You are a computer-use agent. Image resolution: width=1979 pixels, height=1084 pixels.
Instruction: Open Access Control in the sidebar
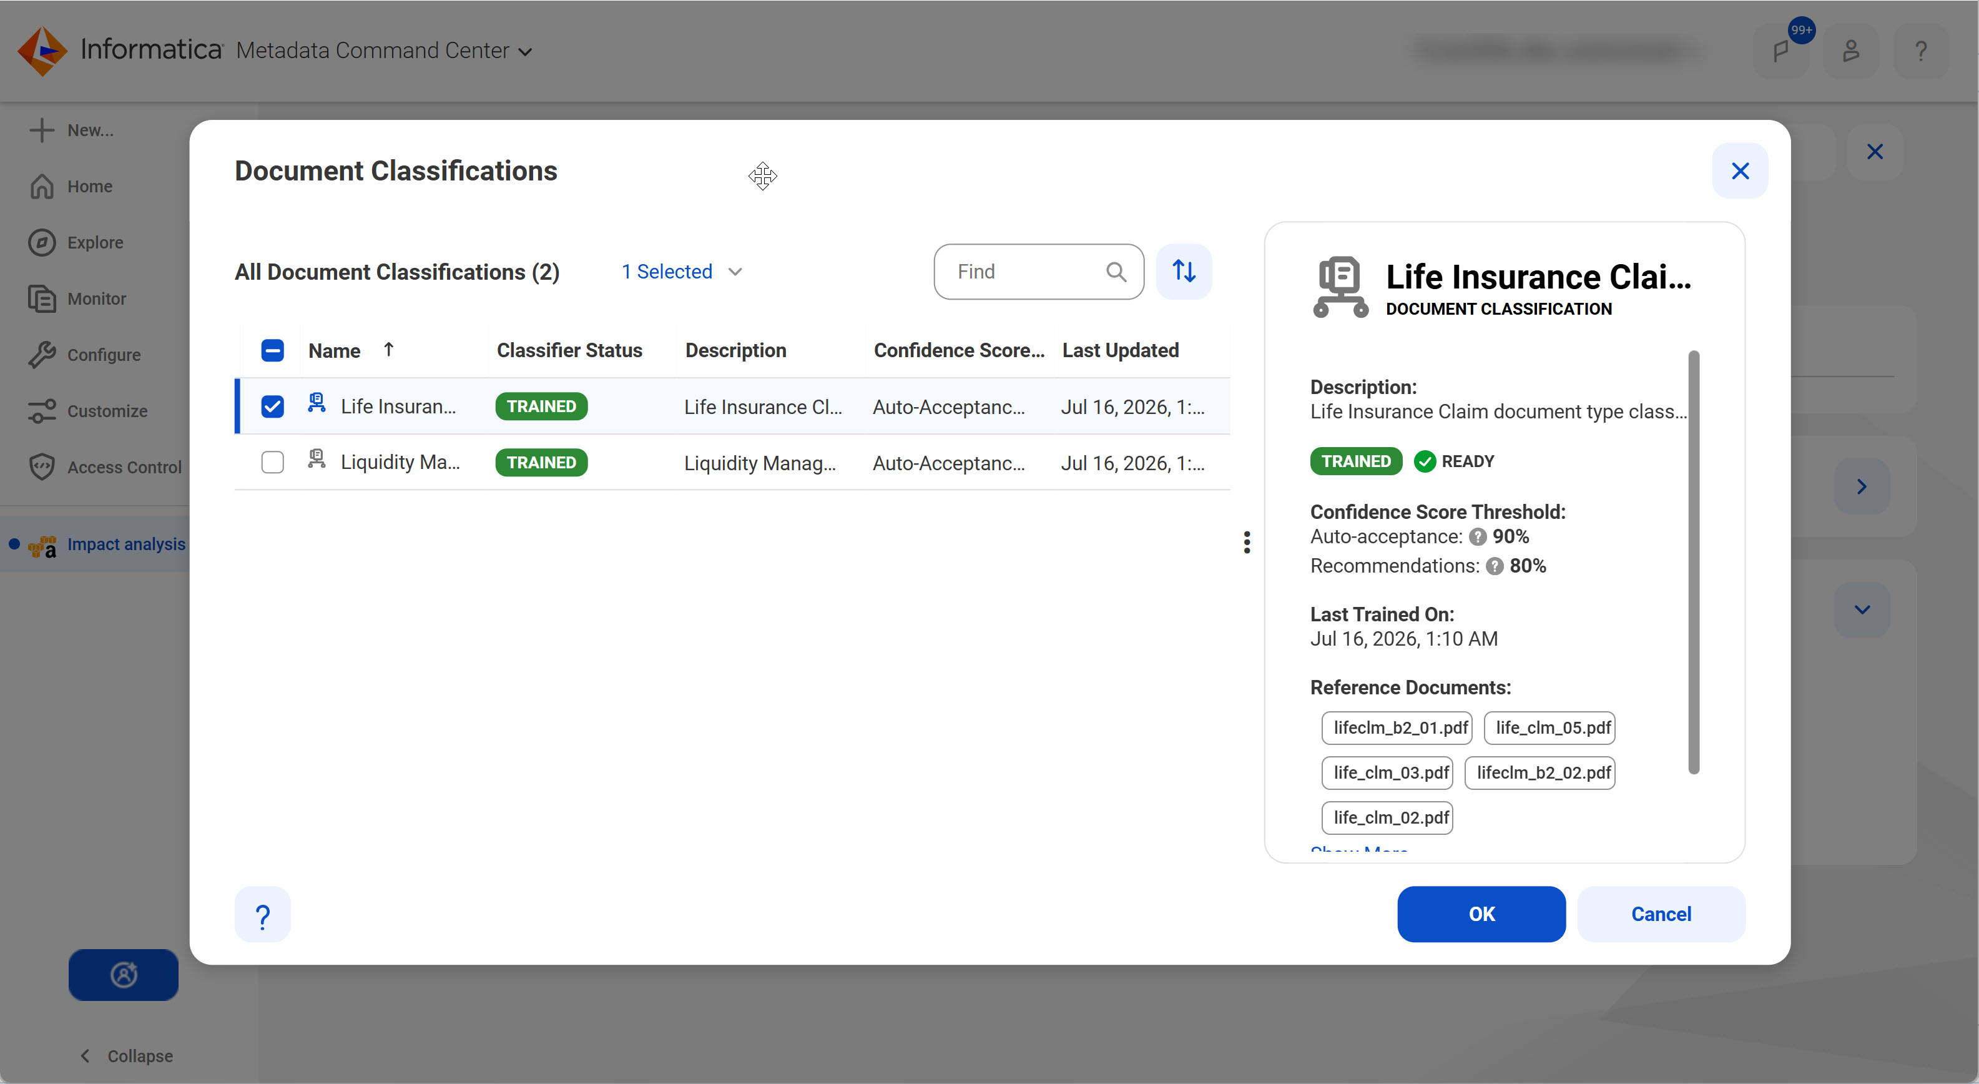[x=106, y=467]
